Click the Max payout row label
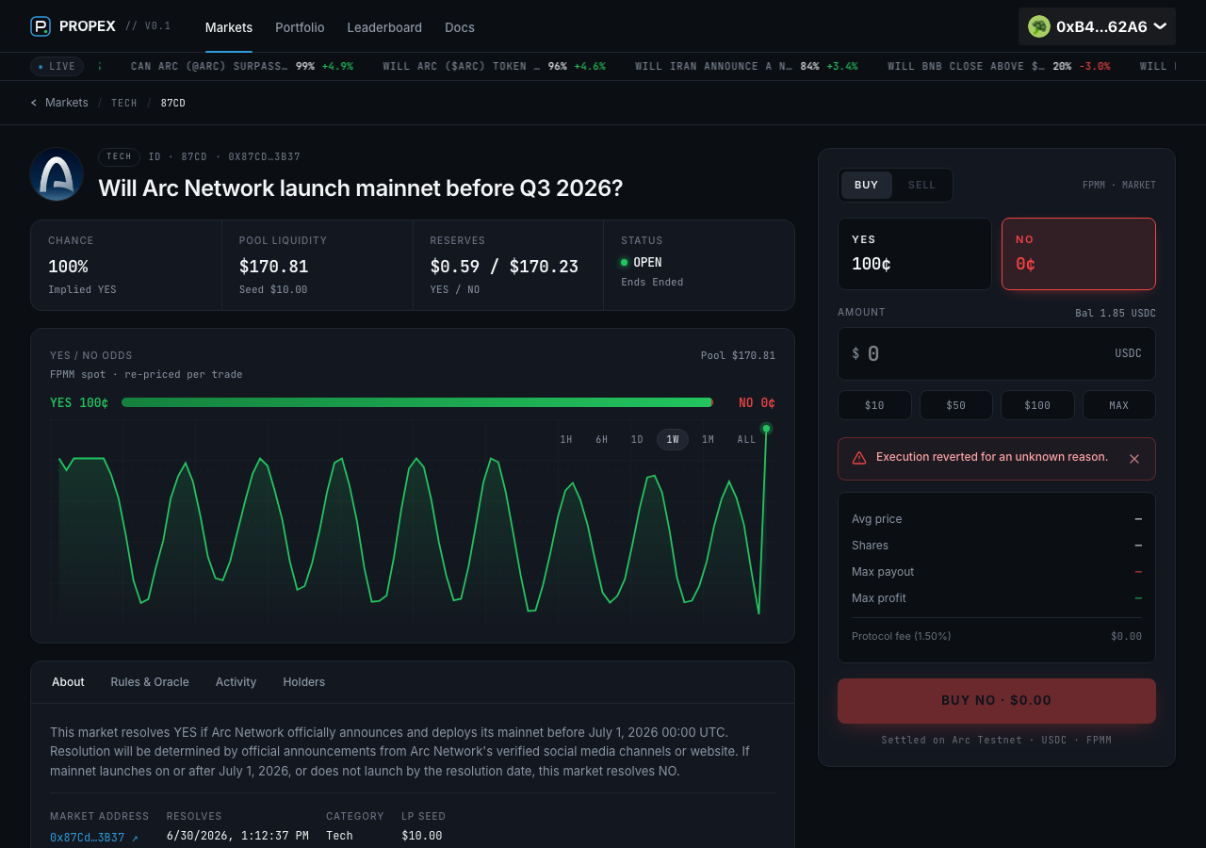 (883, 572)
